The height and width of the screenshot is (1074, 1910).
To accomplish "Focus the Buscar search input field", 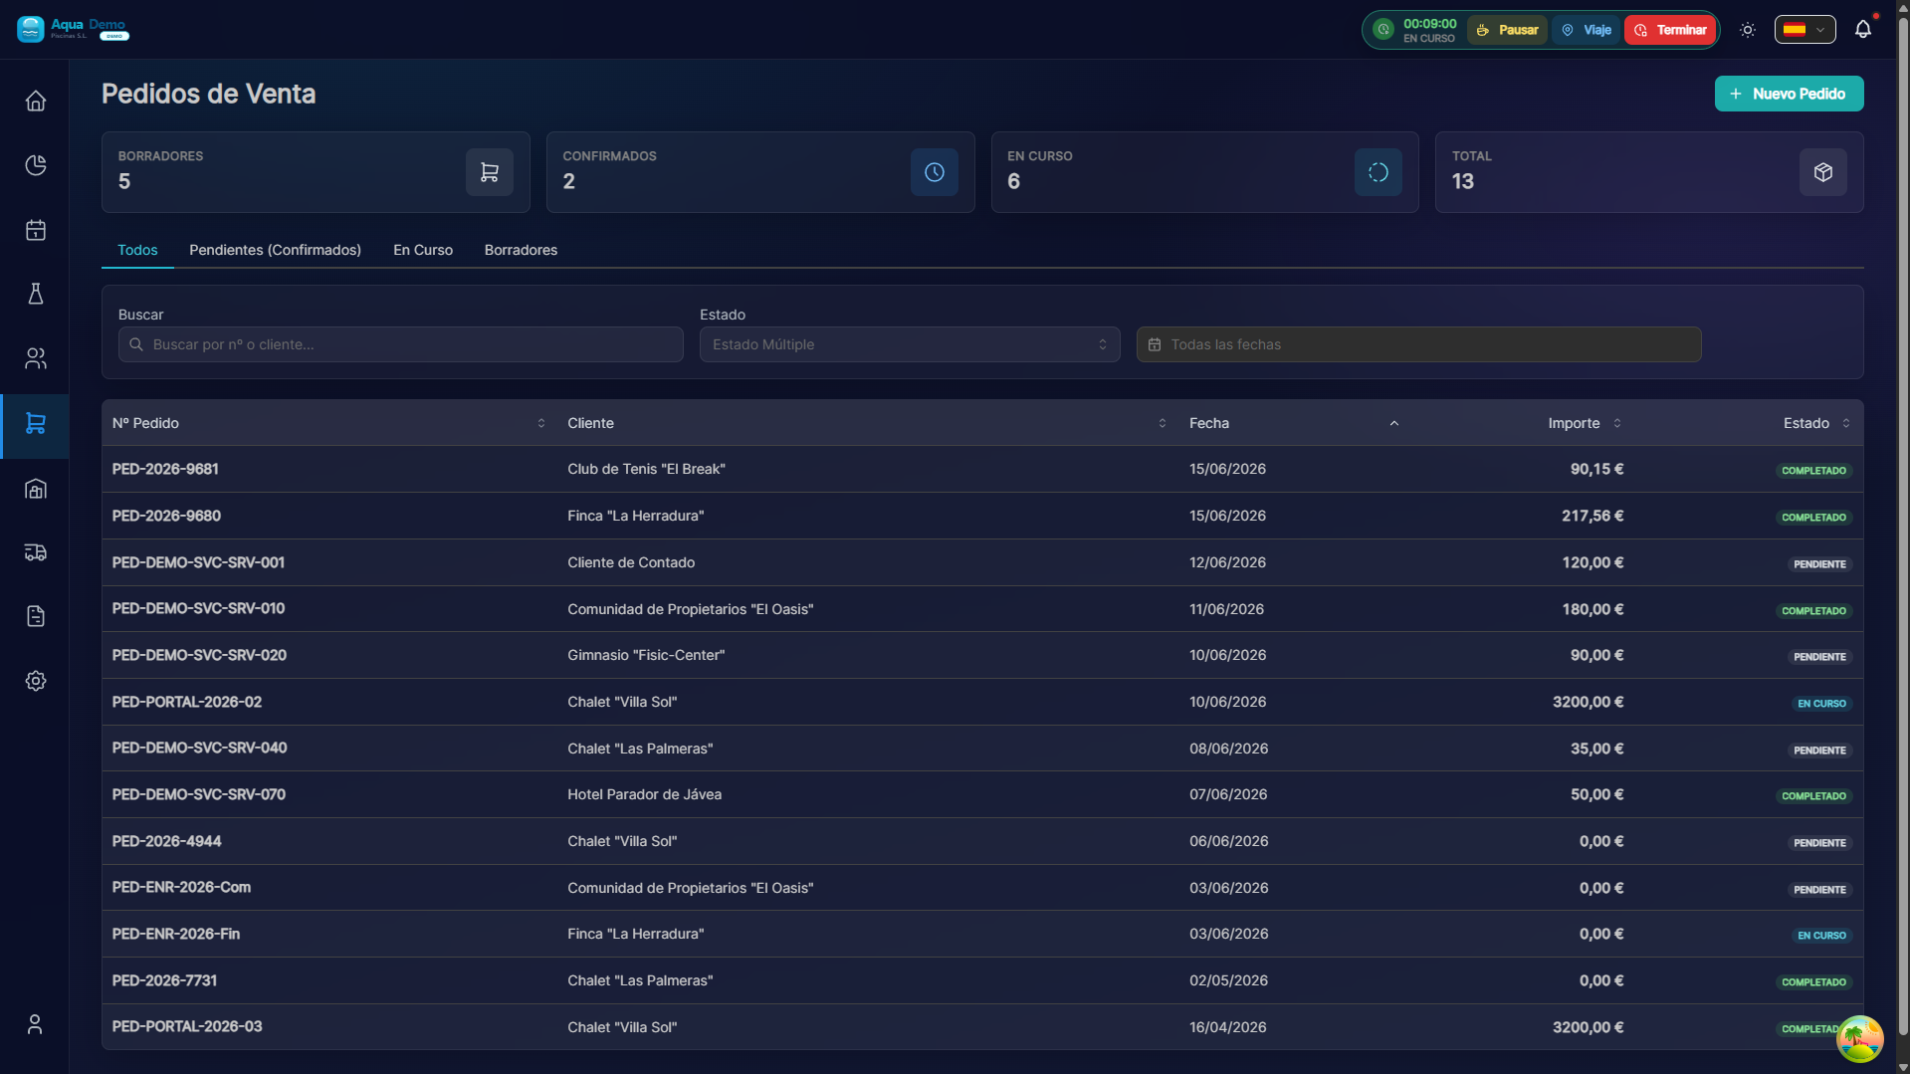I will coord(400,344).
